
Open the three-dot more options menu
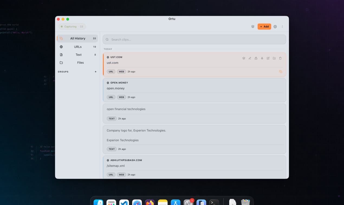coord(282,26)
